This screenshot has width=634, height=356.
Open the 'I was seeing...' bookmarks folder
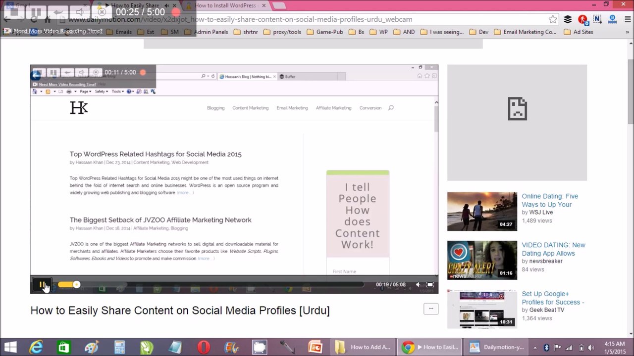coord(442,32)
